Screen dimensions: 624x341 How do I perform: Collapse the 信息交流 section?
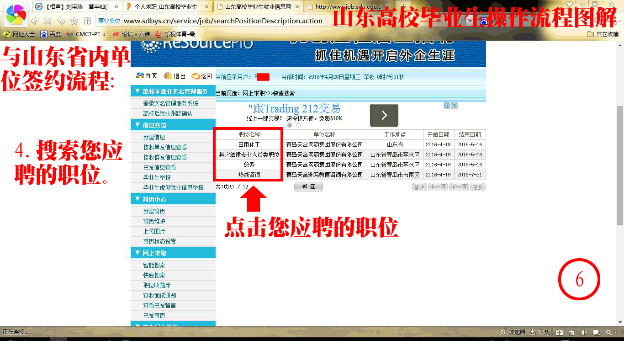pyautogui.click(x=173, y=125)
